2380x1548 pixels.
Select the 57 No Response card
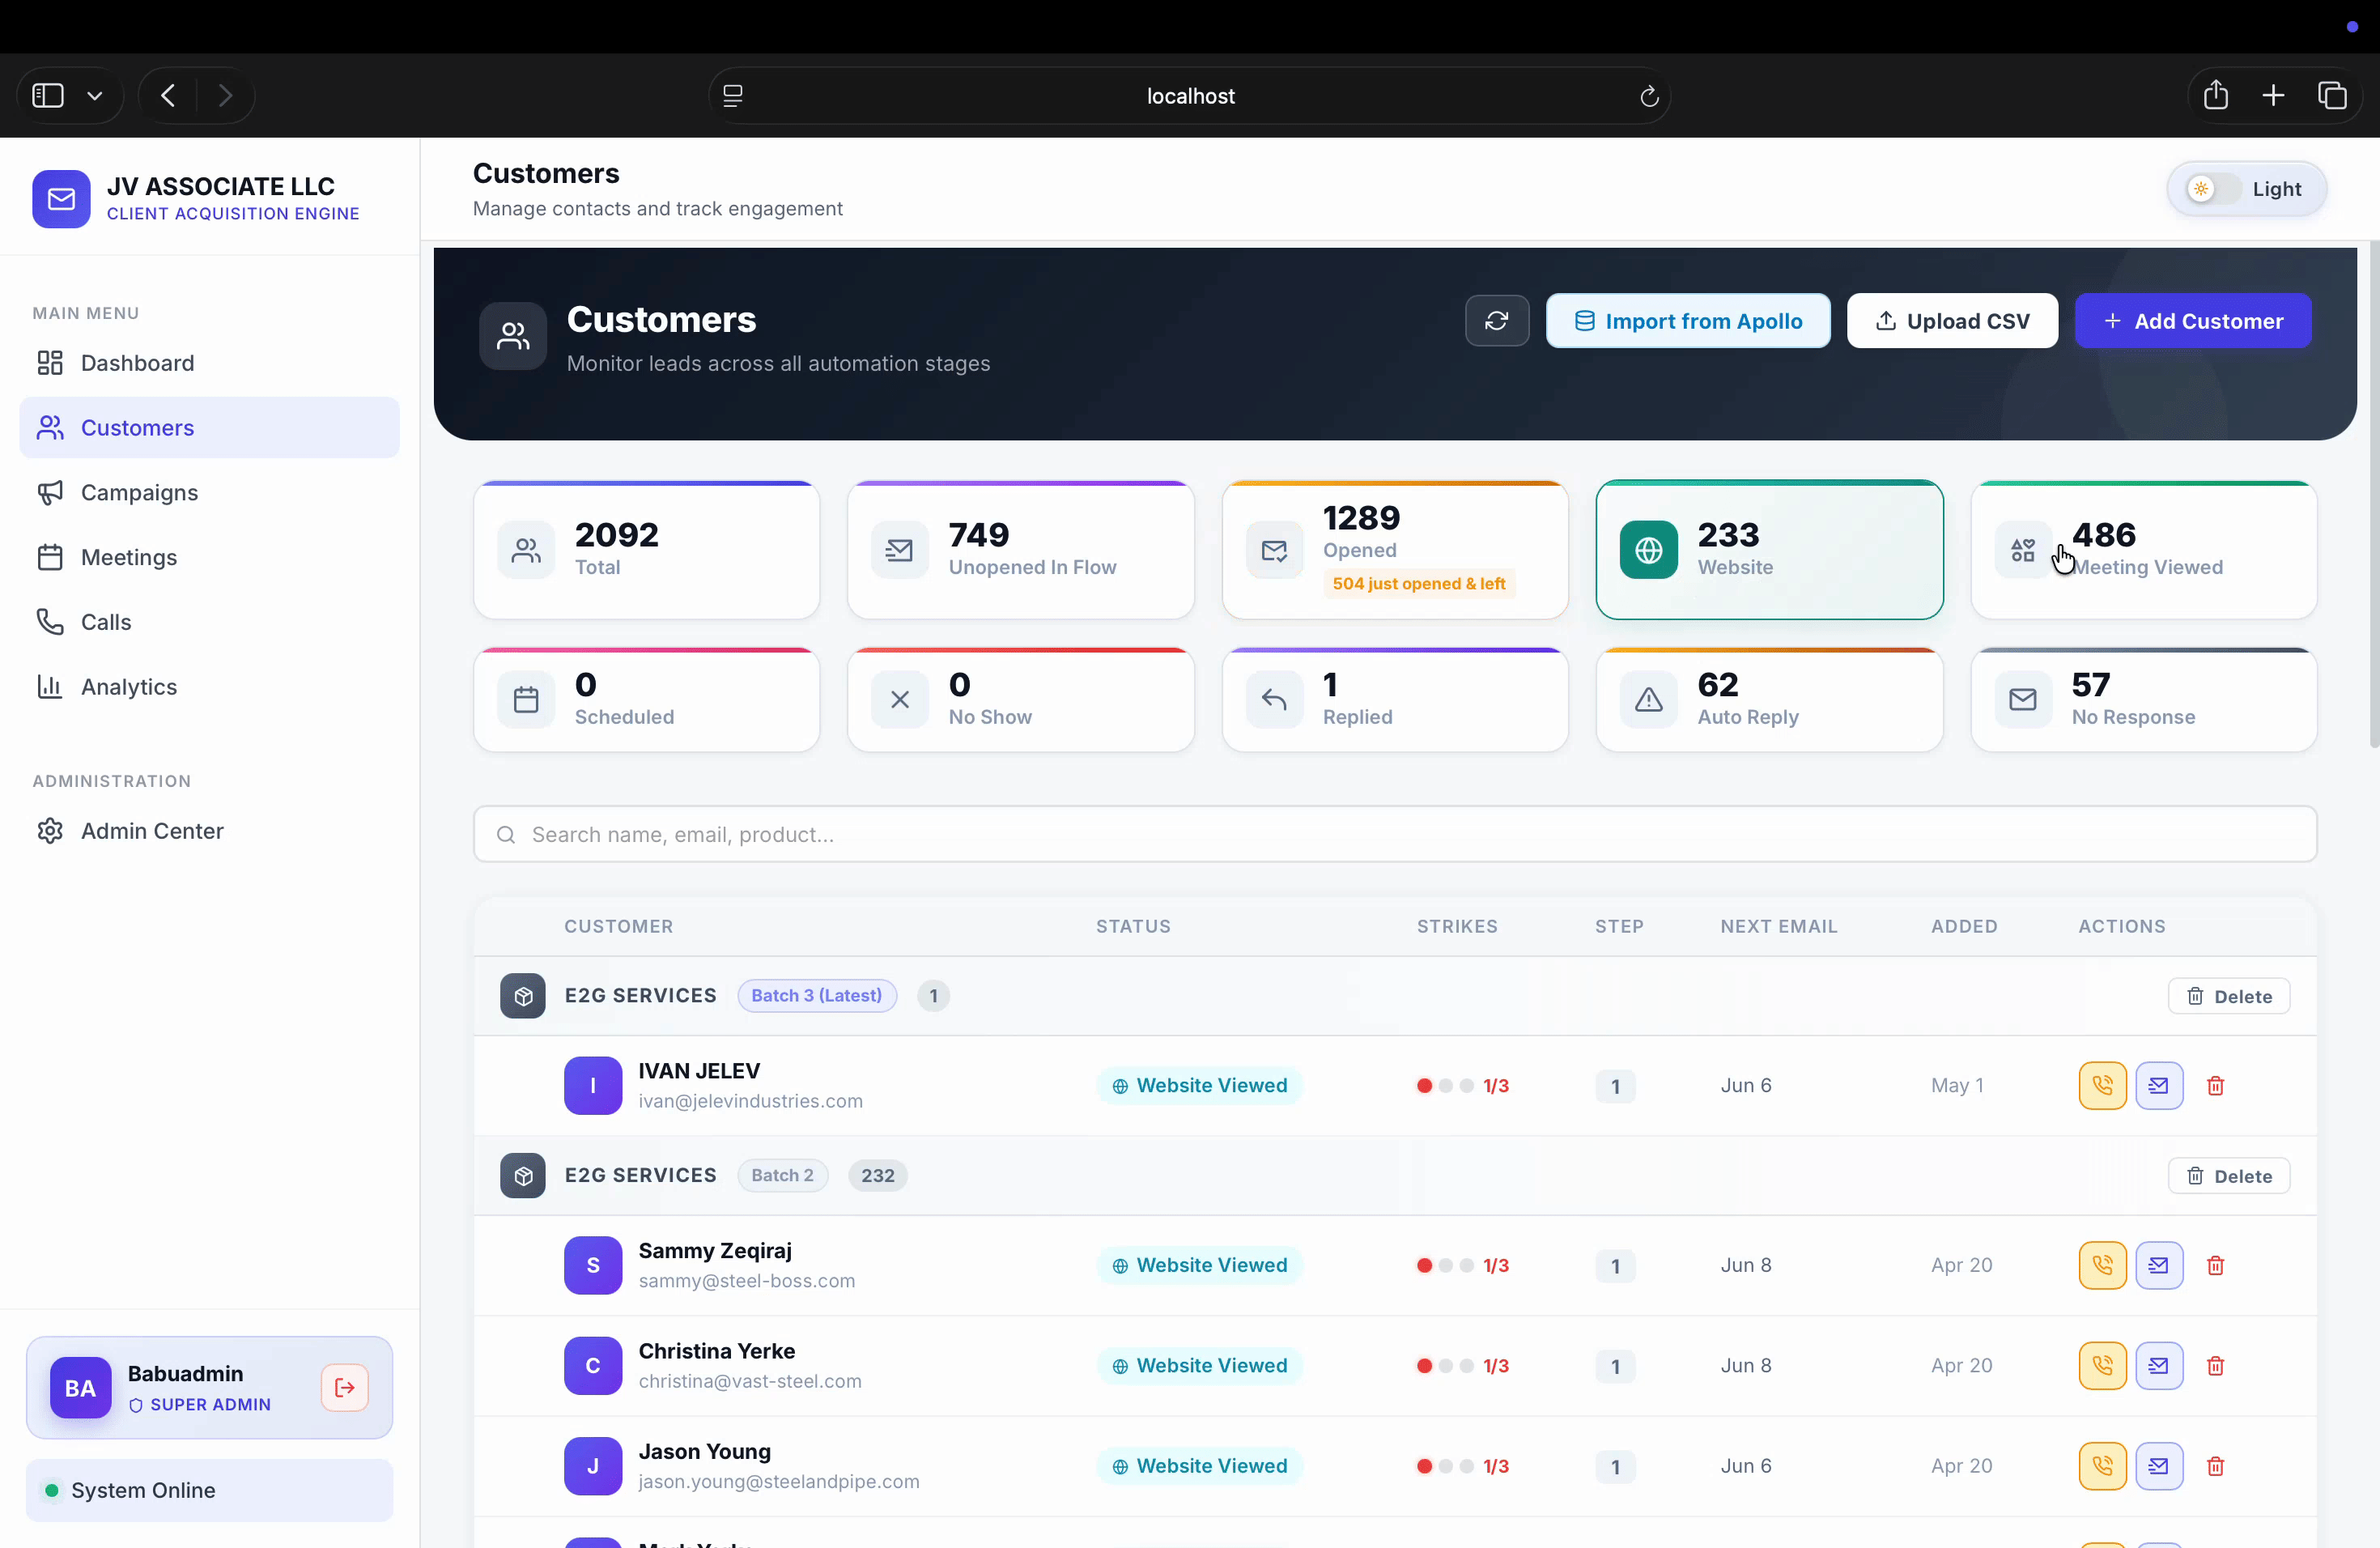tap(2143, 699)
